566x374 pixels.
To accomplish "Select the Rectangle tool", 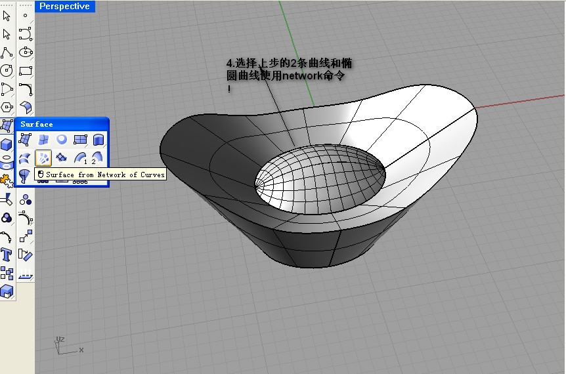I will pos(25,70).
